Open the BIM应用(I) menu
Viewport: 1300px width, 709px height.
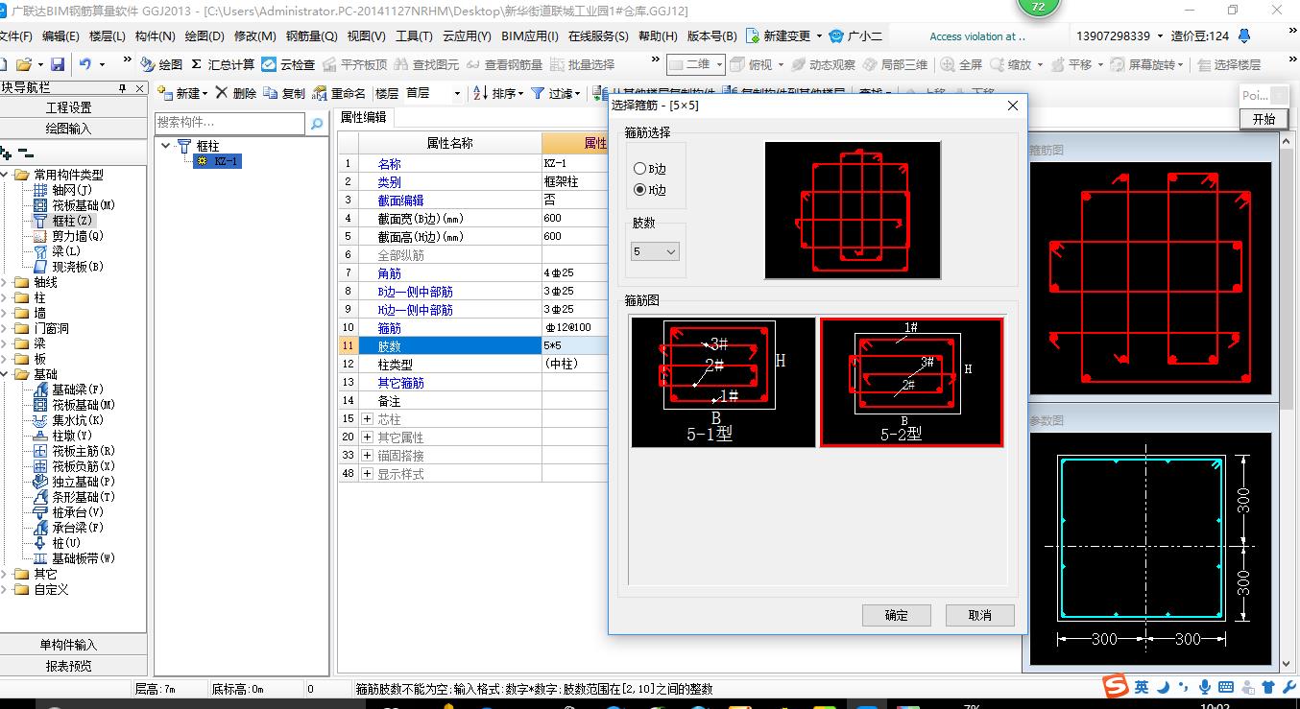click(530, 36)
